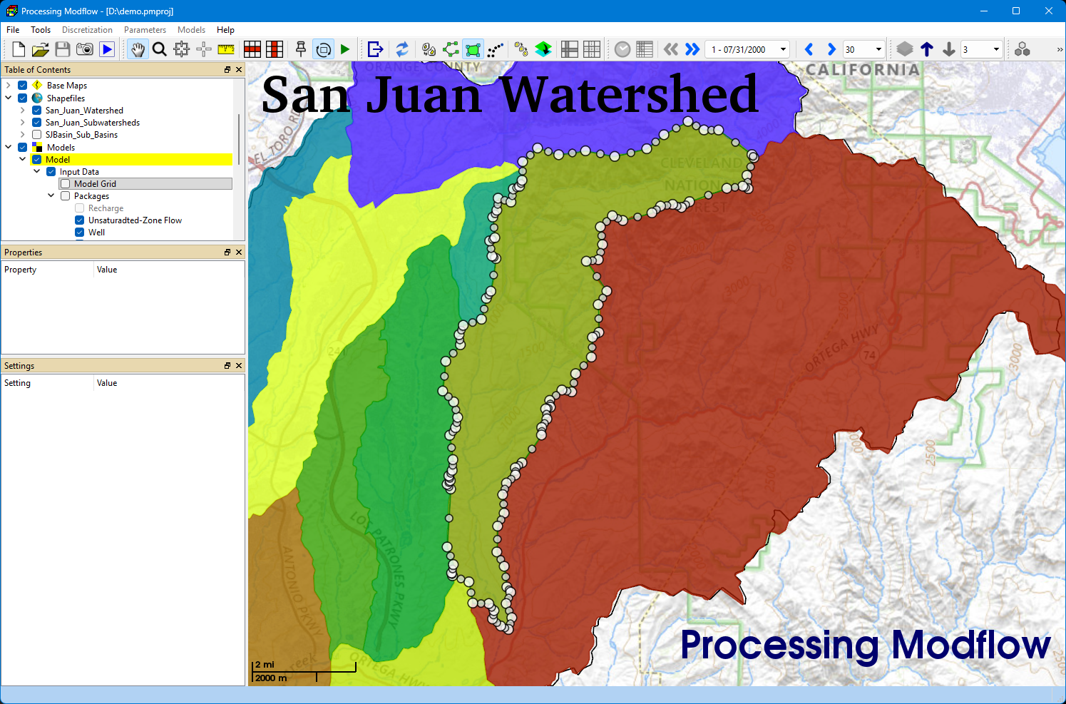Open the Discretization menu
1066x704 pixels.
(87, 30)
